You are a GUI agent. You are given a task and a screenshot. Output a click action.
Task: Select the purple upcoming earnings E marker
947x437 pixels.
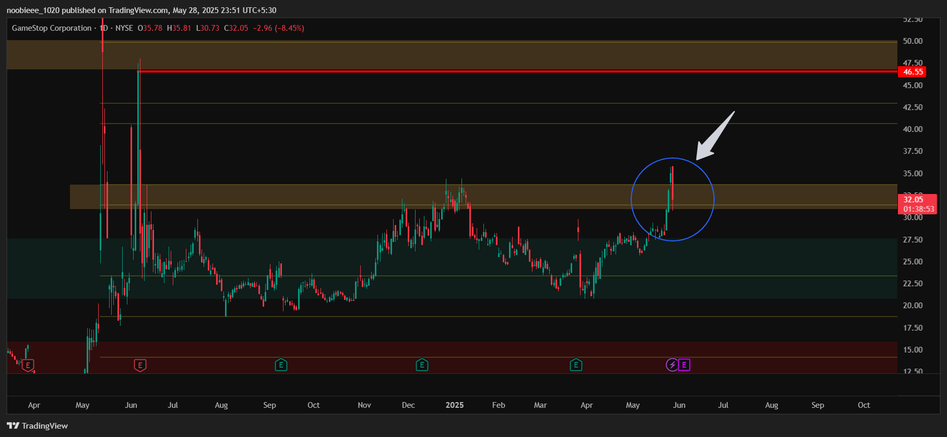[684, 365]
